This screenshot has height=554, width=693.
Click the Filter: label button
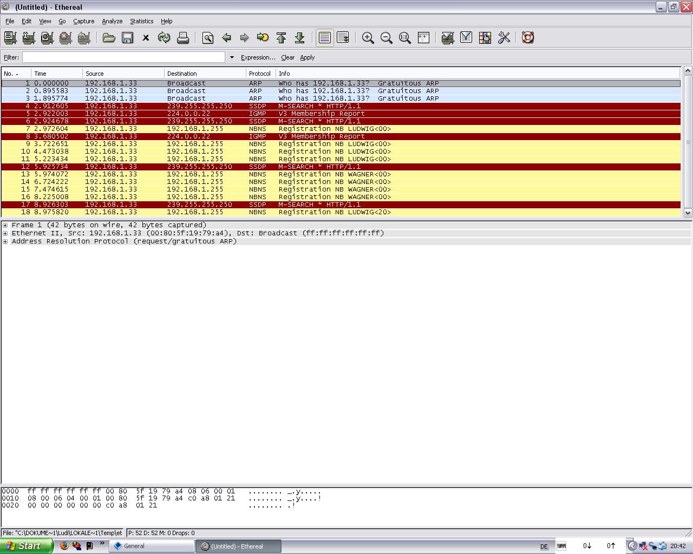click(11, 57)
